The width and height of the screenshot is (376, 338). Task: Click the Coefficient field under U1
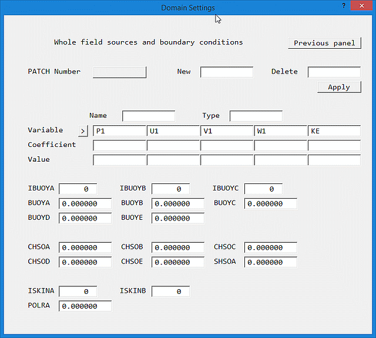(x=173, y=145)
